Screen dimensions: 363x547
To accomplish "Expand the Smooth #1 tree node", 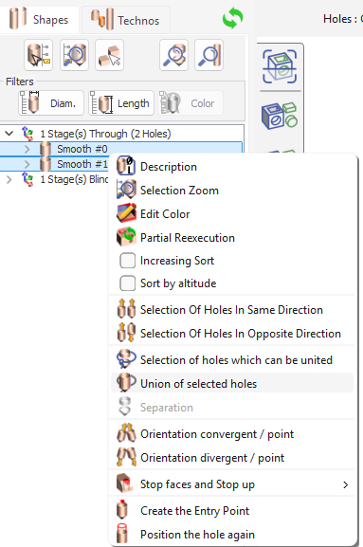I will (27, 164).
